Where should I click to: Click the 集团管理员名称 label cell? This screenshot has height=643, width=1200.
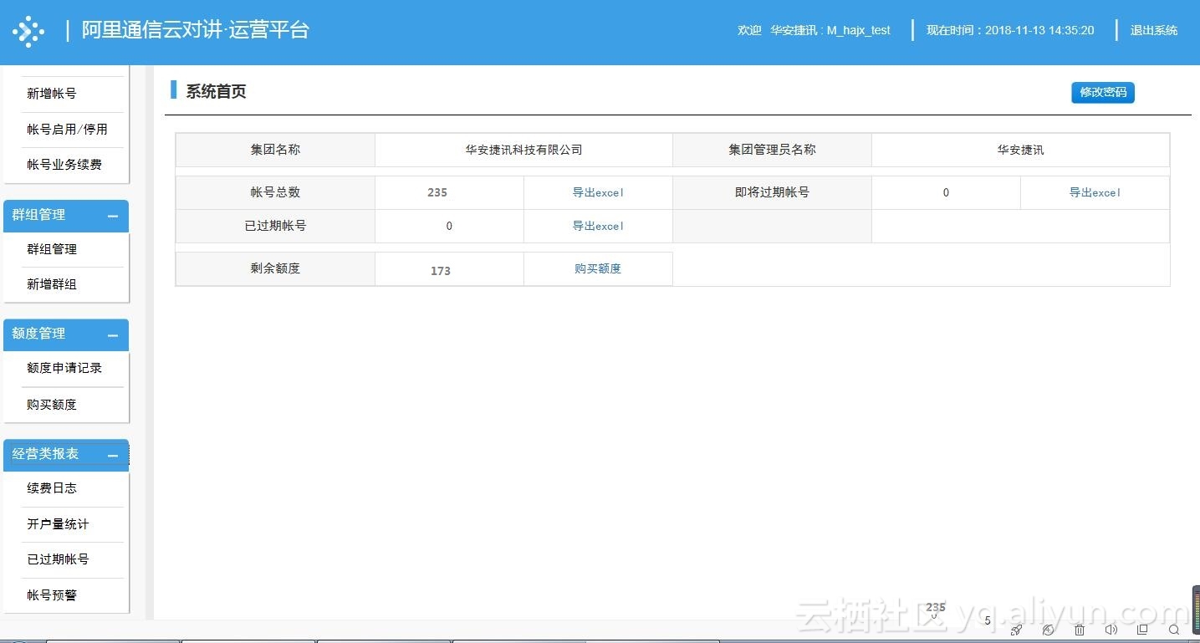(x=772, y=150)
